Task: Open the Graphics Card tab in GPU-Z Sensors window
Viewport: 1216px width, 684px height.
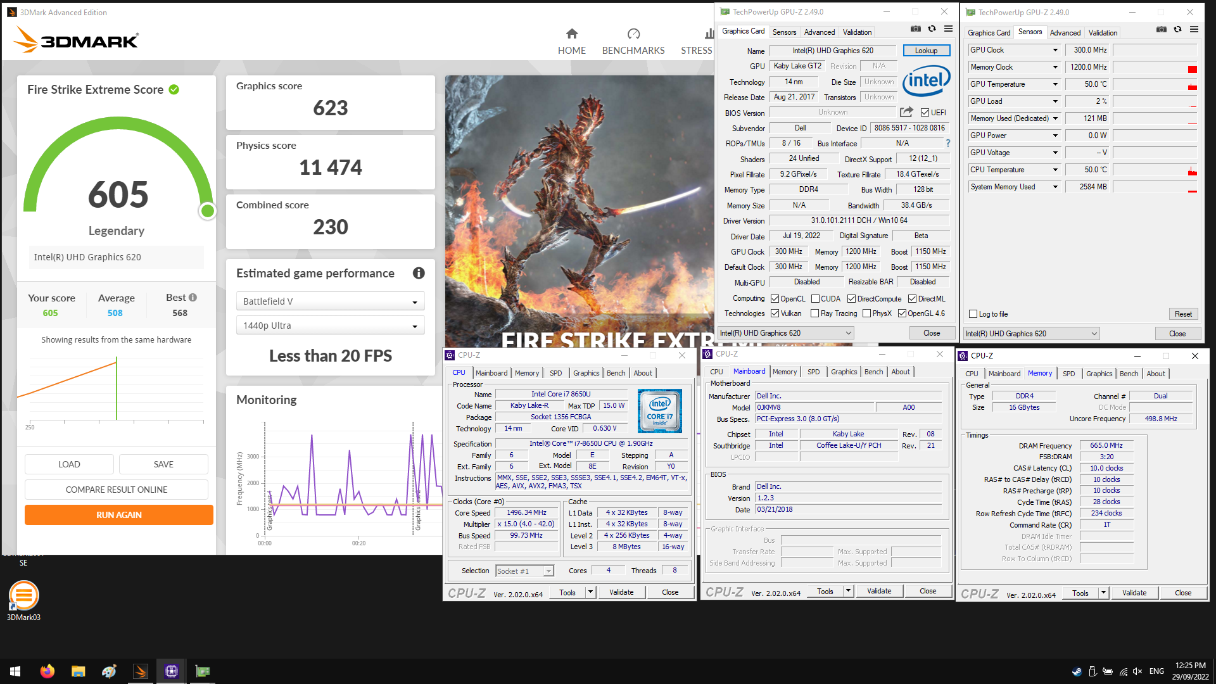Action: pos(989,33)
